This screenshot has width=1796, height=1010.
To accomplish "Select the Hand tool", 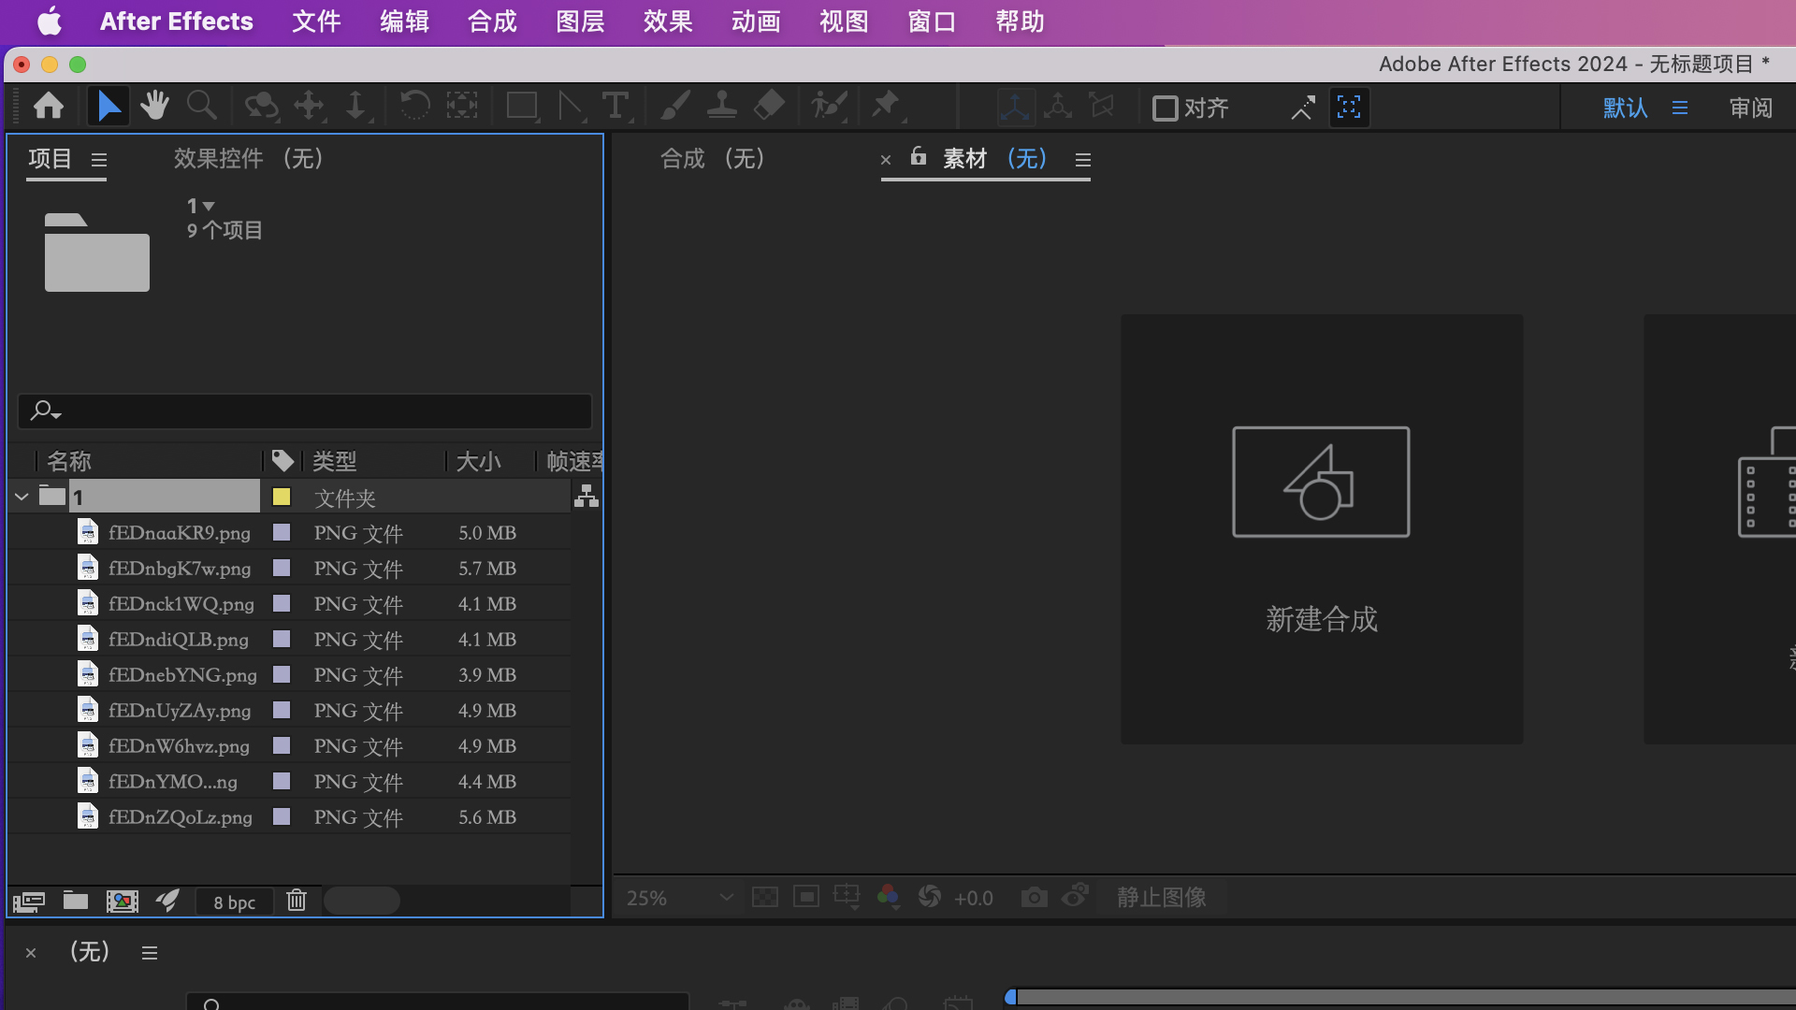I will 154,106.
